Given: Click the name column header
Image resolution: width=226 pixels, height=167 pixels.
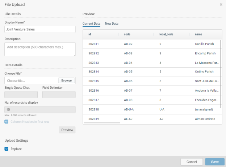Looking at the screenshot, I should (x=198, y=34).
